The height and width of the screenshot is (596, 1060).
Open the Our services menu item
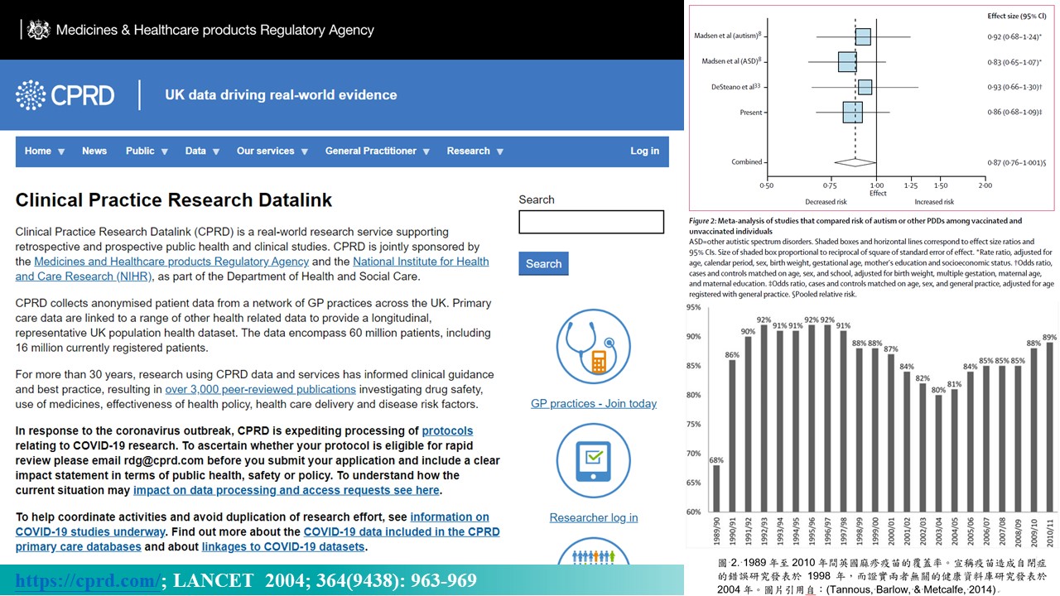pyautogui.click(x=266, y=151)
